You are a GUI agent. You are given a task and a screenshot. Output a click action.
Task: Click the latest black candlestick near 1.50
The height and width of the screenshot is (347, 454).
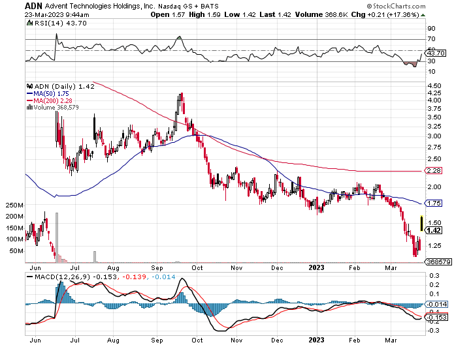click(421, 223)
